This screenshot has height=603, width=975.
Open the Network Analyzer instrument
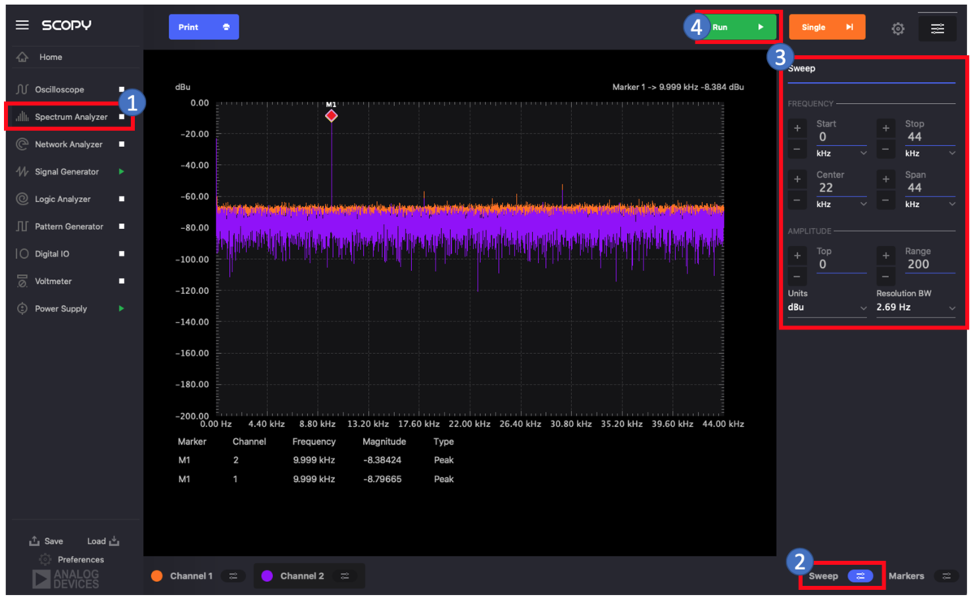point(68,144)
